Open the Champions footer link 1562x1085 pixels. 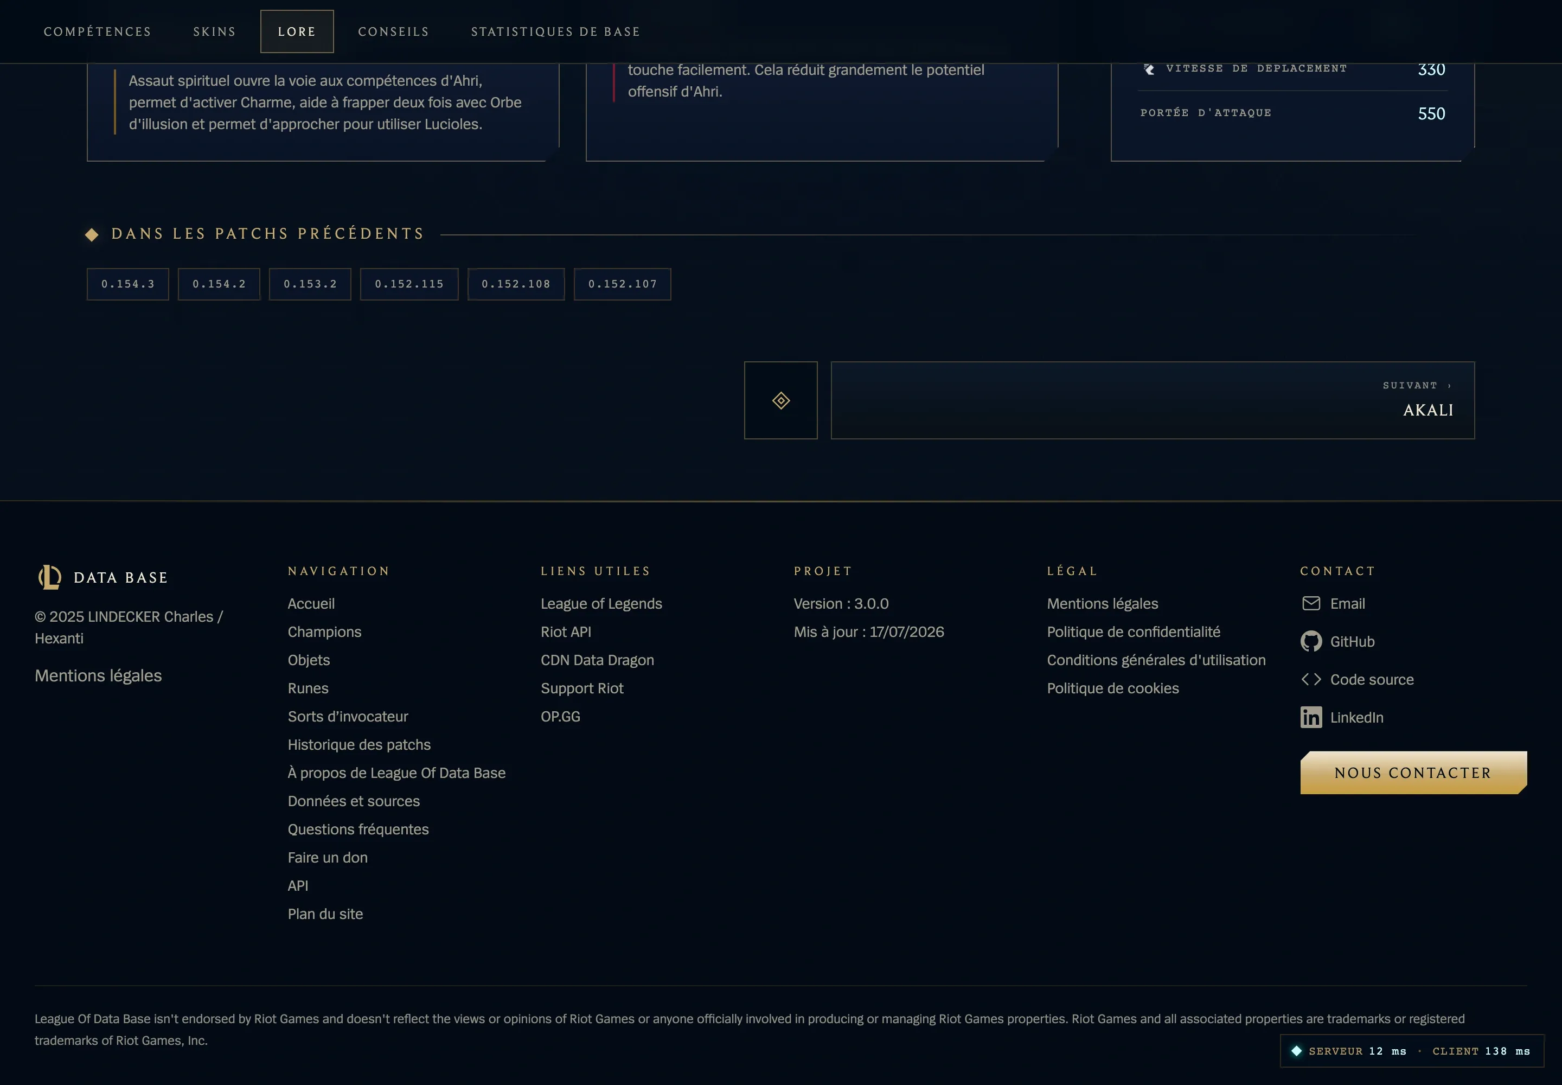point(324,632)
